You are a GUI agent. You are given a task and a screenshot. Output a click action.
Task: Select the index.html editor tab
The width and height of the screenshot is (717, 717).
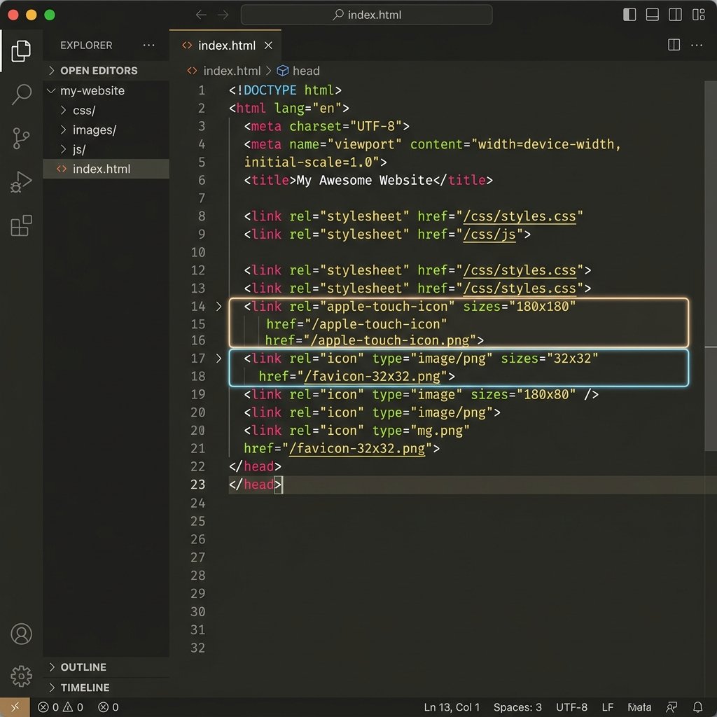[225, 46]
